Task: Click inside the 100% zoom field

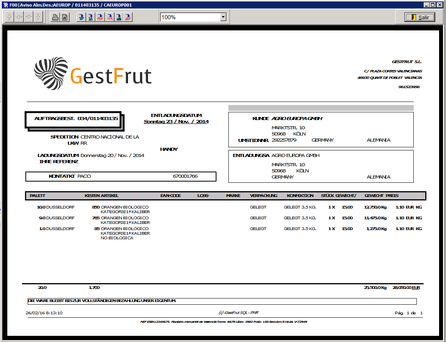Action: tap(189, 17)
